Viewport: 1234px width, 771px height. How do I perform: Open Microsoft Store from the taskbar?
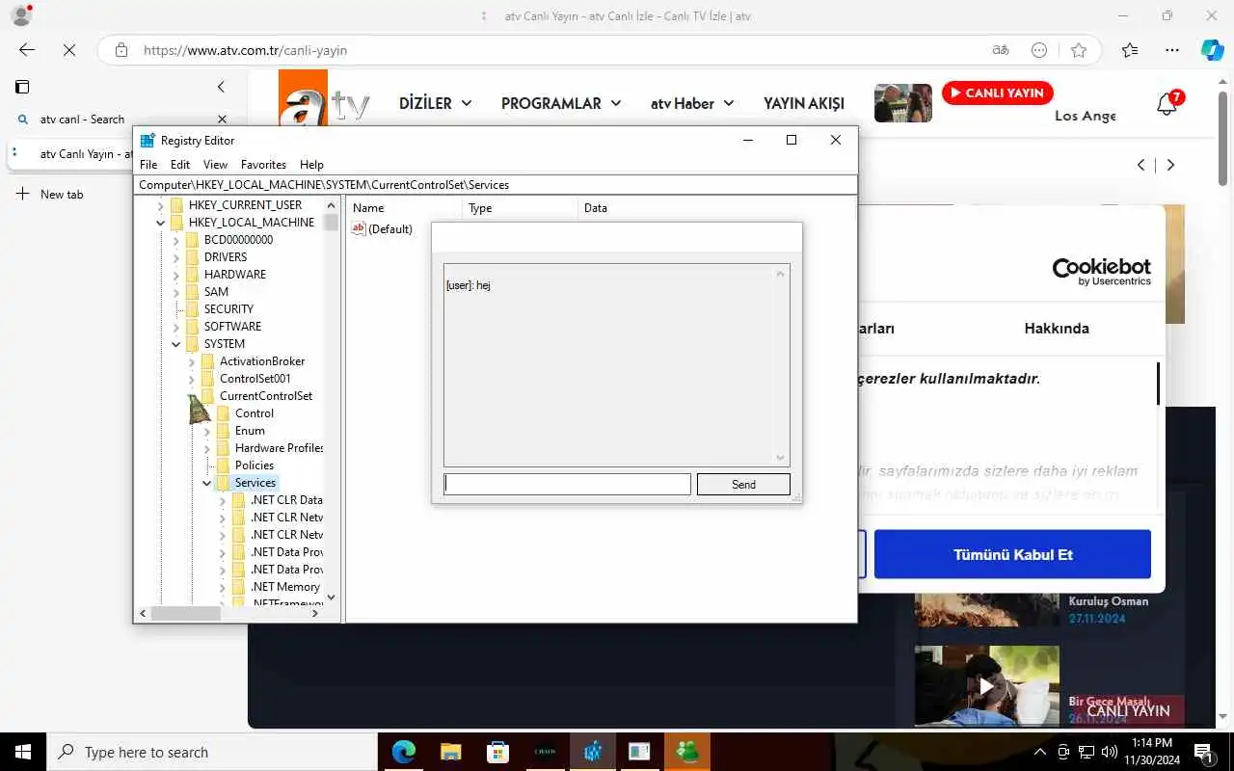tap(497, 752)
